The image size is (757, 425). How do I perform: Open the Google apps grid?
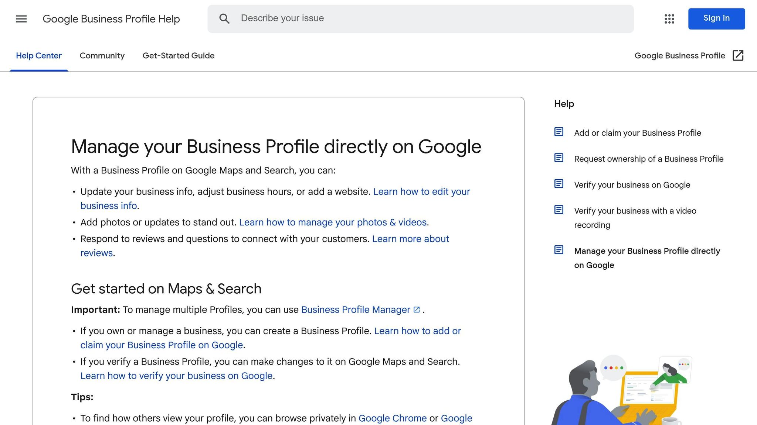(x=669, y=19)
